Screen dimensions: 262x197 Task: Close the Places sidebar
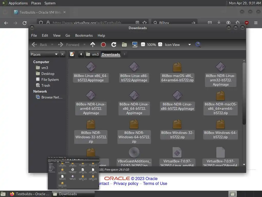tap(62, 54)
